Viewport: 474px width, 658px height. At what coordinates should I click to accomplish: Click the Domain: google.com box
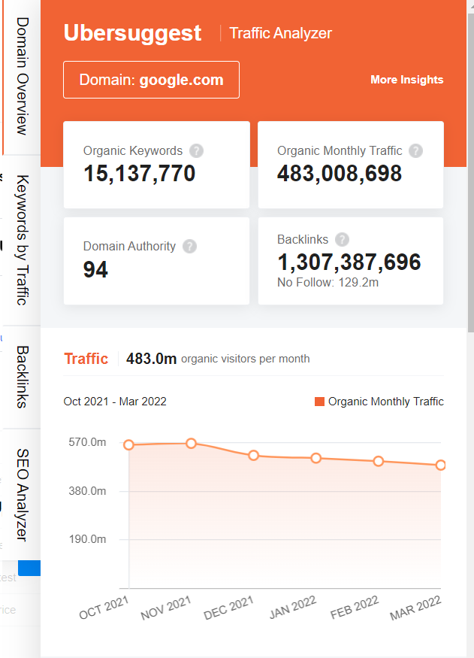point(151,80)
